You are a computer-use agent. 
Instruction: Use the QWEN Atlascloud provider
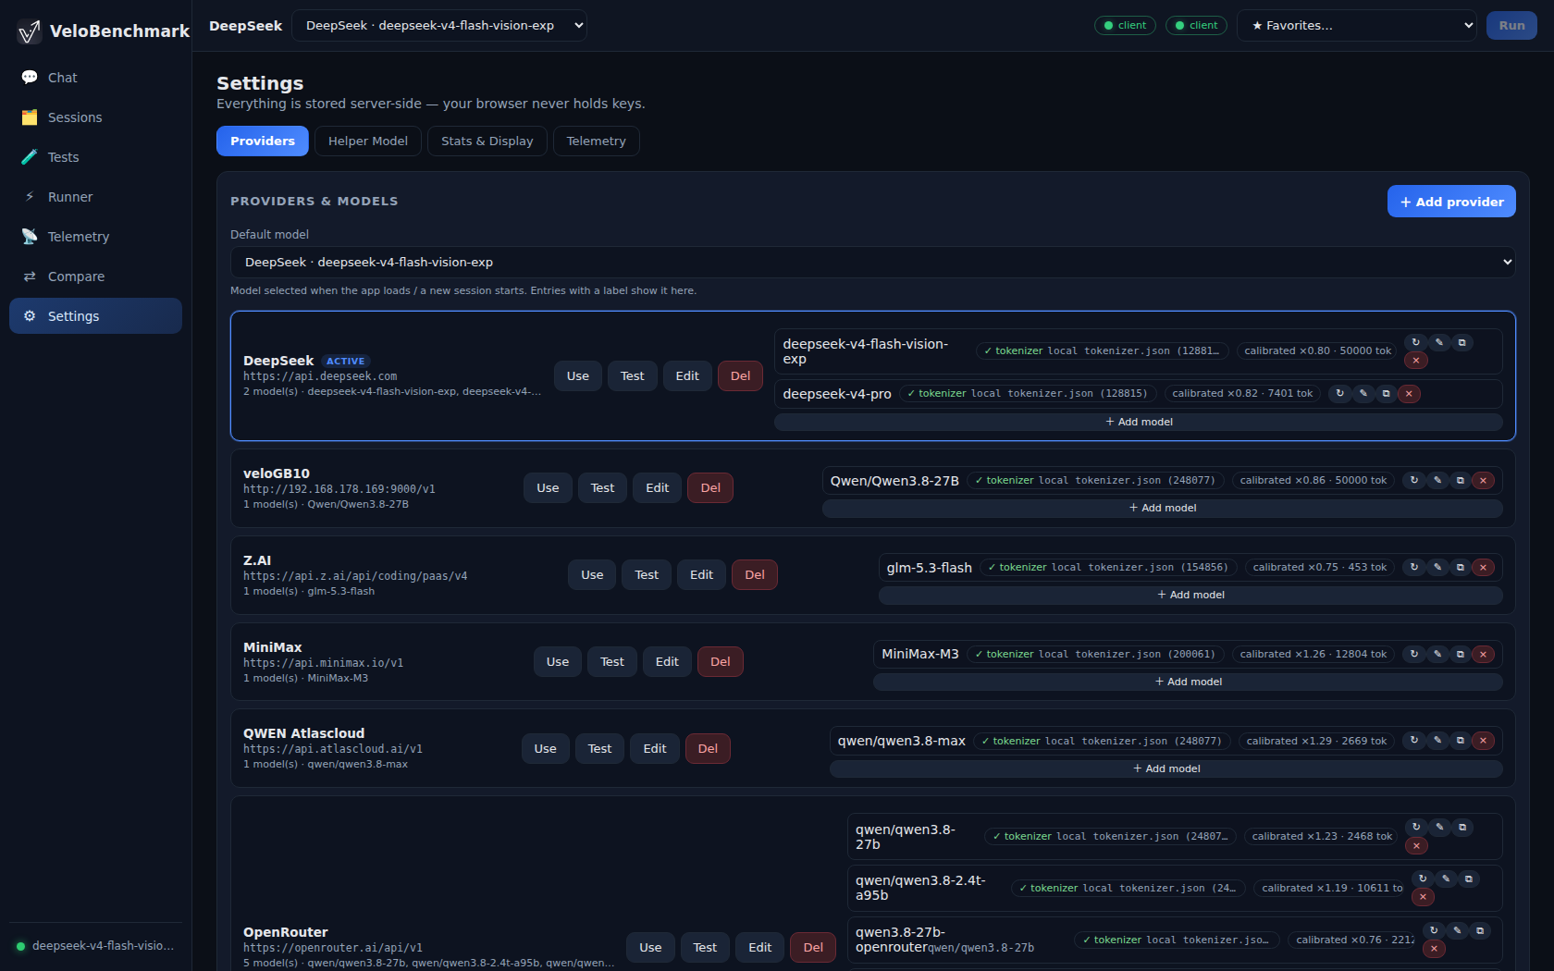click(546, 749)
